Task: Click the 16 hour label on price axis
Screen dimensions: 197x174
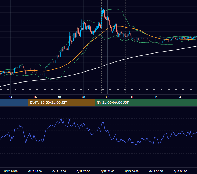Action: 35,97
